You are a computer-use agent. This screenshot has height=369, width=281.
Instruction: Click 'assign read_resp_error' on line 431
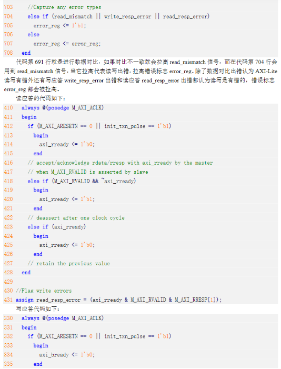(48, 300)
